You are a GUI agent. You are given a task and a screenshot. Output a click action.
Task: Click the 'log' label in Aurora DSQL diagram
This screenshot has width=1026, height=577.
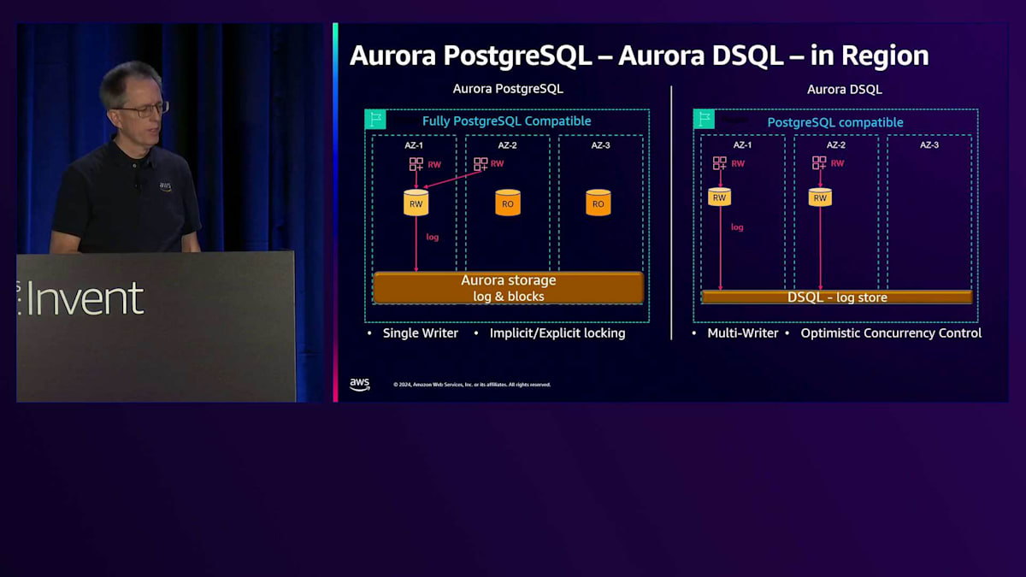737,227
